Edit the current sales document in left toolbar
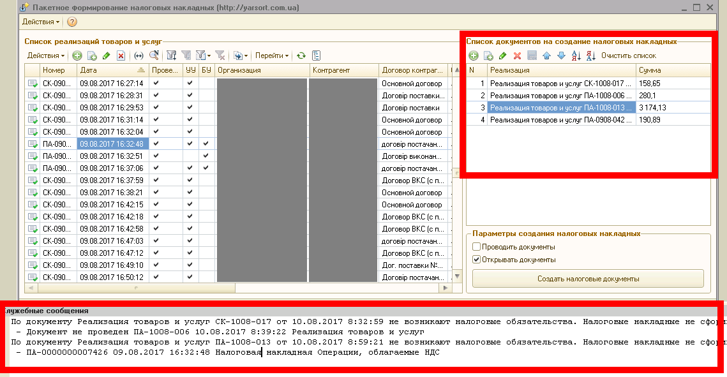 [x=107, y=55]
